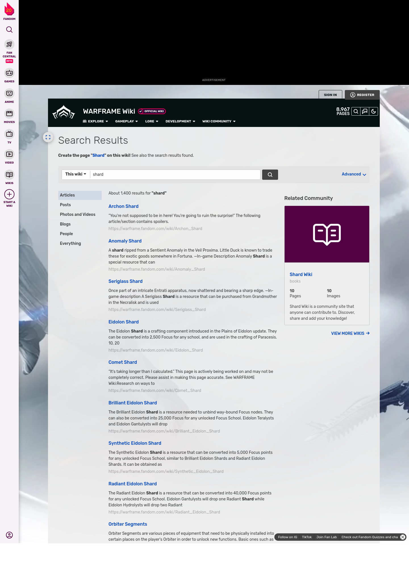Open the This wiki scope dropdown
The height and width of the screenshot is (568, 409).
(x=76, y=174)
